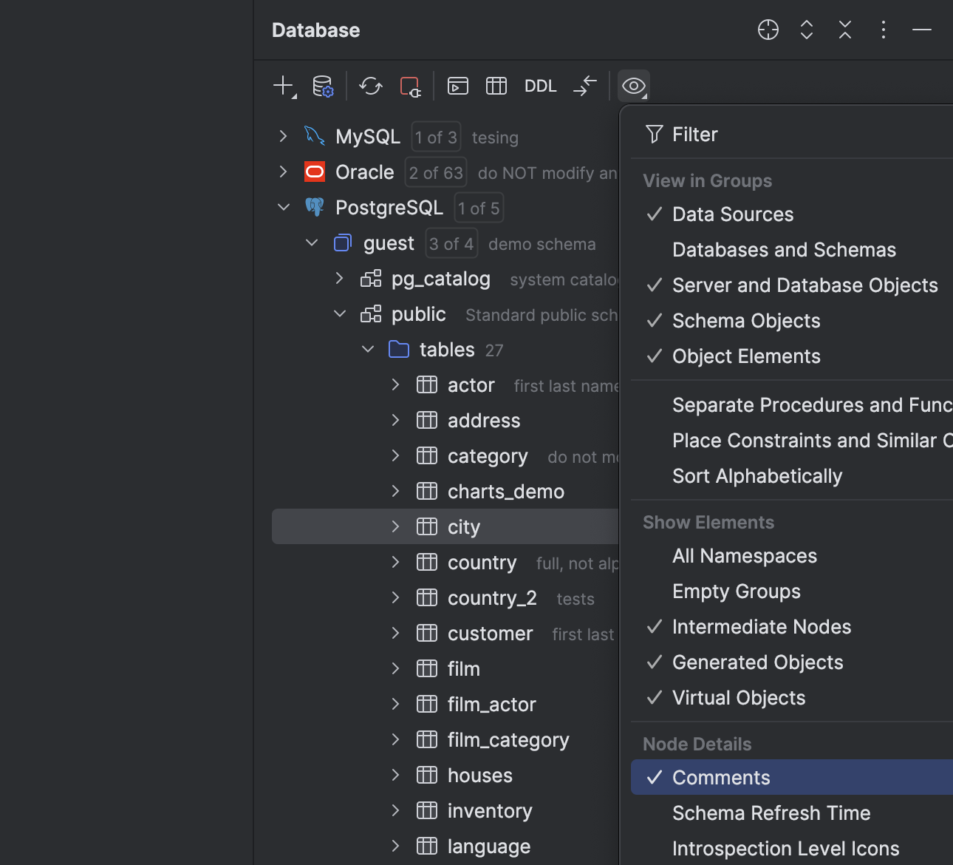This screenshot has width=953, height=865.
Task: Click the Expand All button
Action: 806,30
